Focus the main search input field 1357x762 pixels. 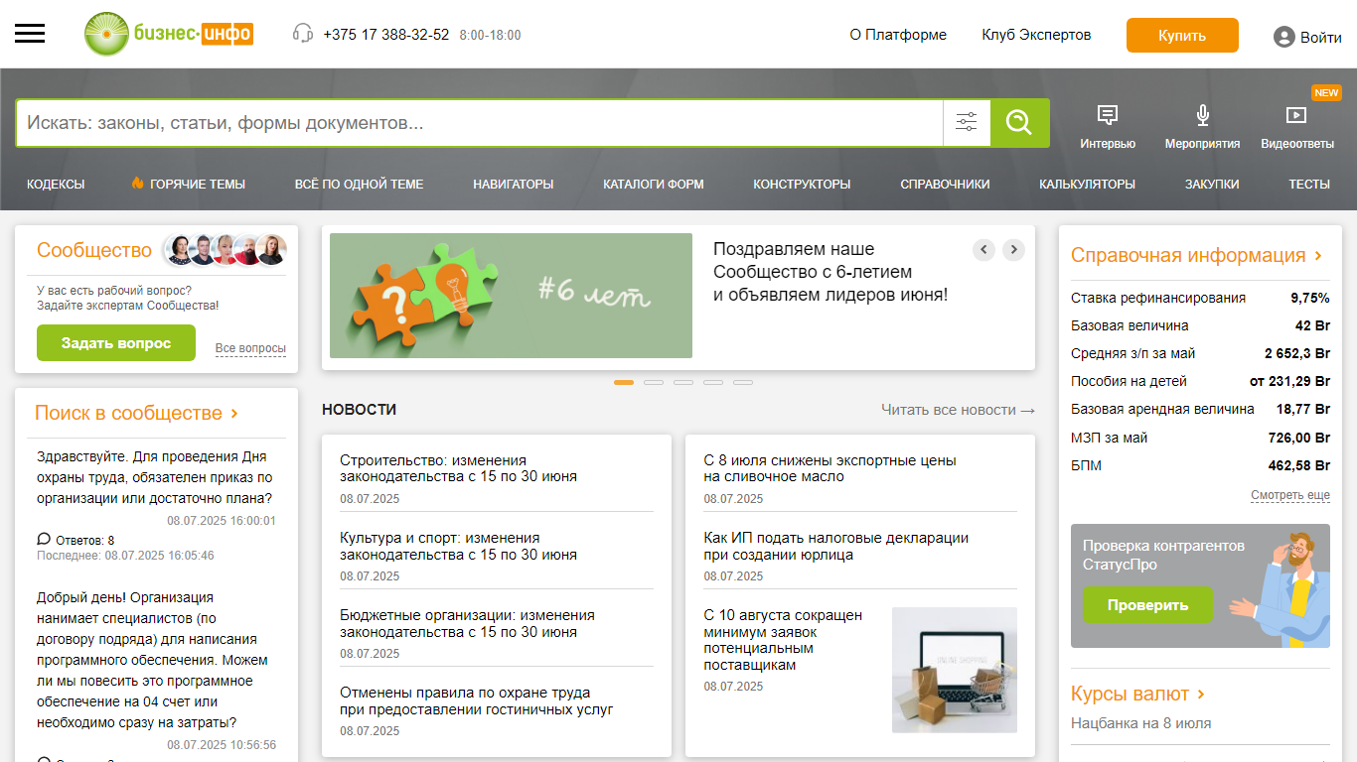[x=479, y=123]
